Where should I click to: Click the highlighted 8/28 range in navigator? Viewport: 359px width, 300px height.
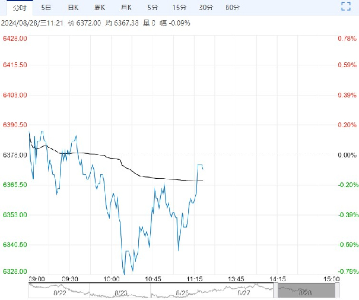tap(306, 291)
